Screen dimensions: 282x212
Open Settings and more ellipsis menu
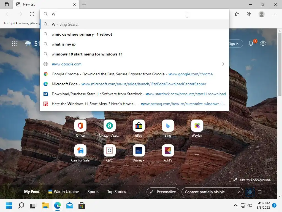(274, 14)
